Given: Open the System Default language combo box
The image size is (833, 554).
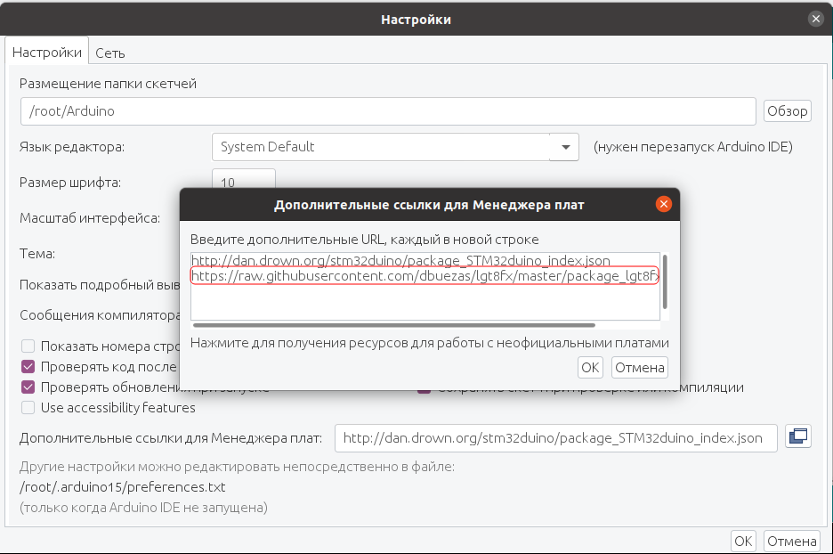Looking at the screenshot, I should tap(395, 147).
